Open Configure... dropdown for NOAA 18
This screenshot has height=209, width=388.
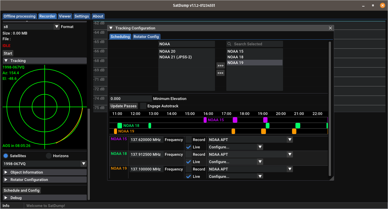tap(235, 162)
